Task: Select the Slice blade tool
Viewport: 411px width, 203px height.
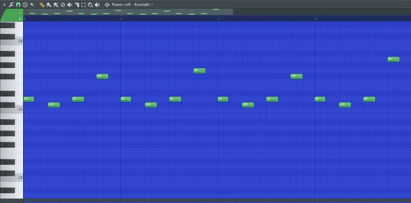Action: (x=77, y=5)
